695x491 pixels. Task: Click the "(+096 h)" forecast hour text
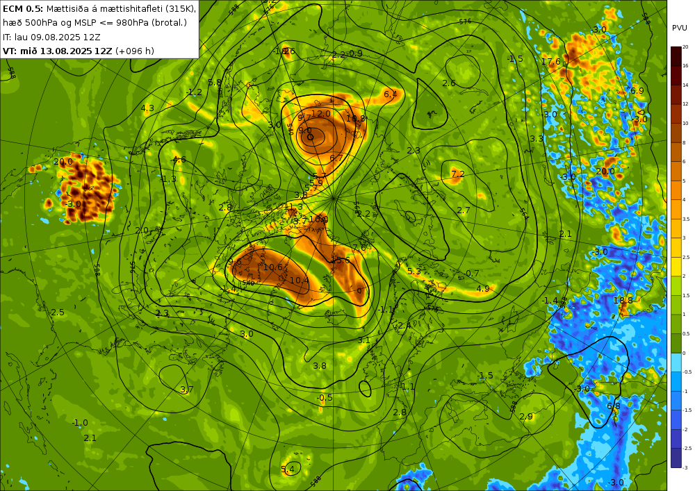click(135, 51)
